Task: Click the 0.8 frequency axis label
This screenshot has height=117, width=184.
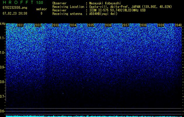Action: point(2,82)
